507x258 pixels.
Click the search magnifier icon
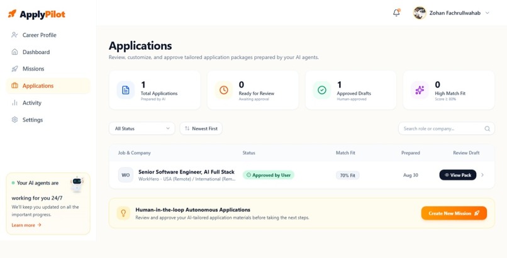pos(487,128)
